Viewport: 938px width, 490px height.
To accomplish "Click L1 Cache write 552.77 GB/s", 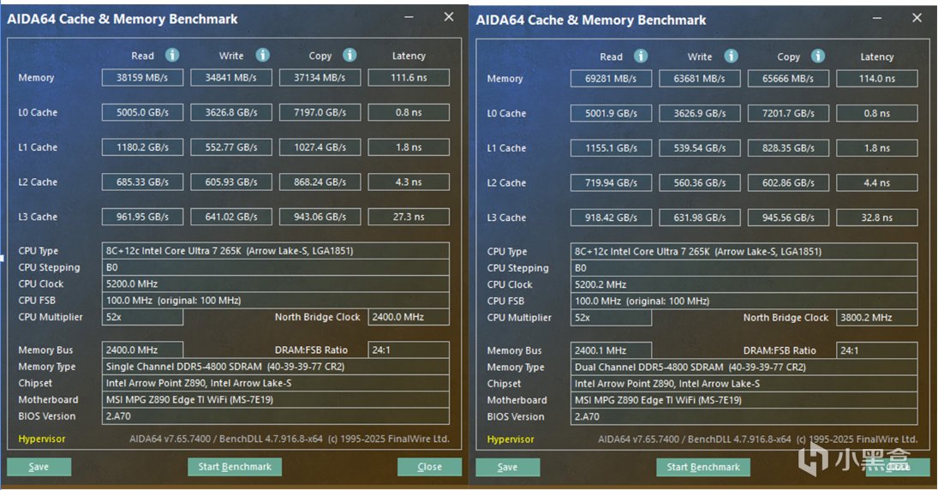I will tap(231, 147).
